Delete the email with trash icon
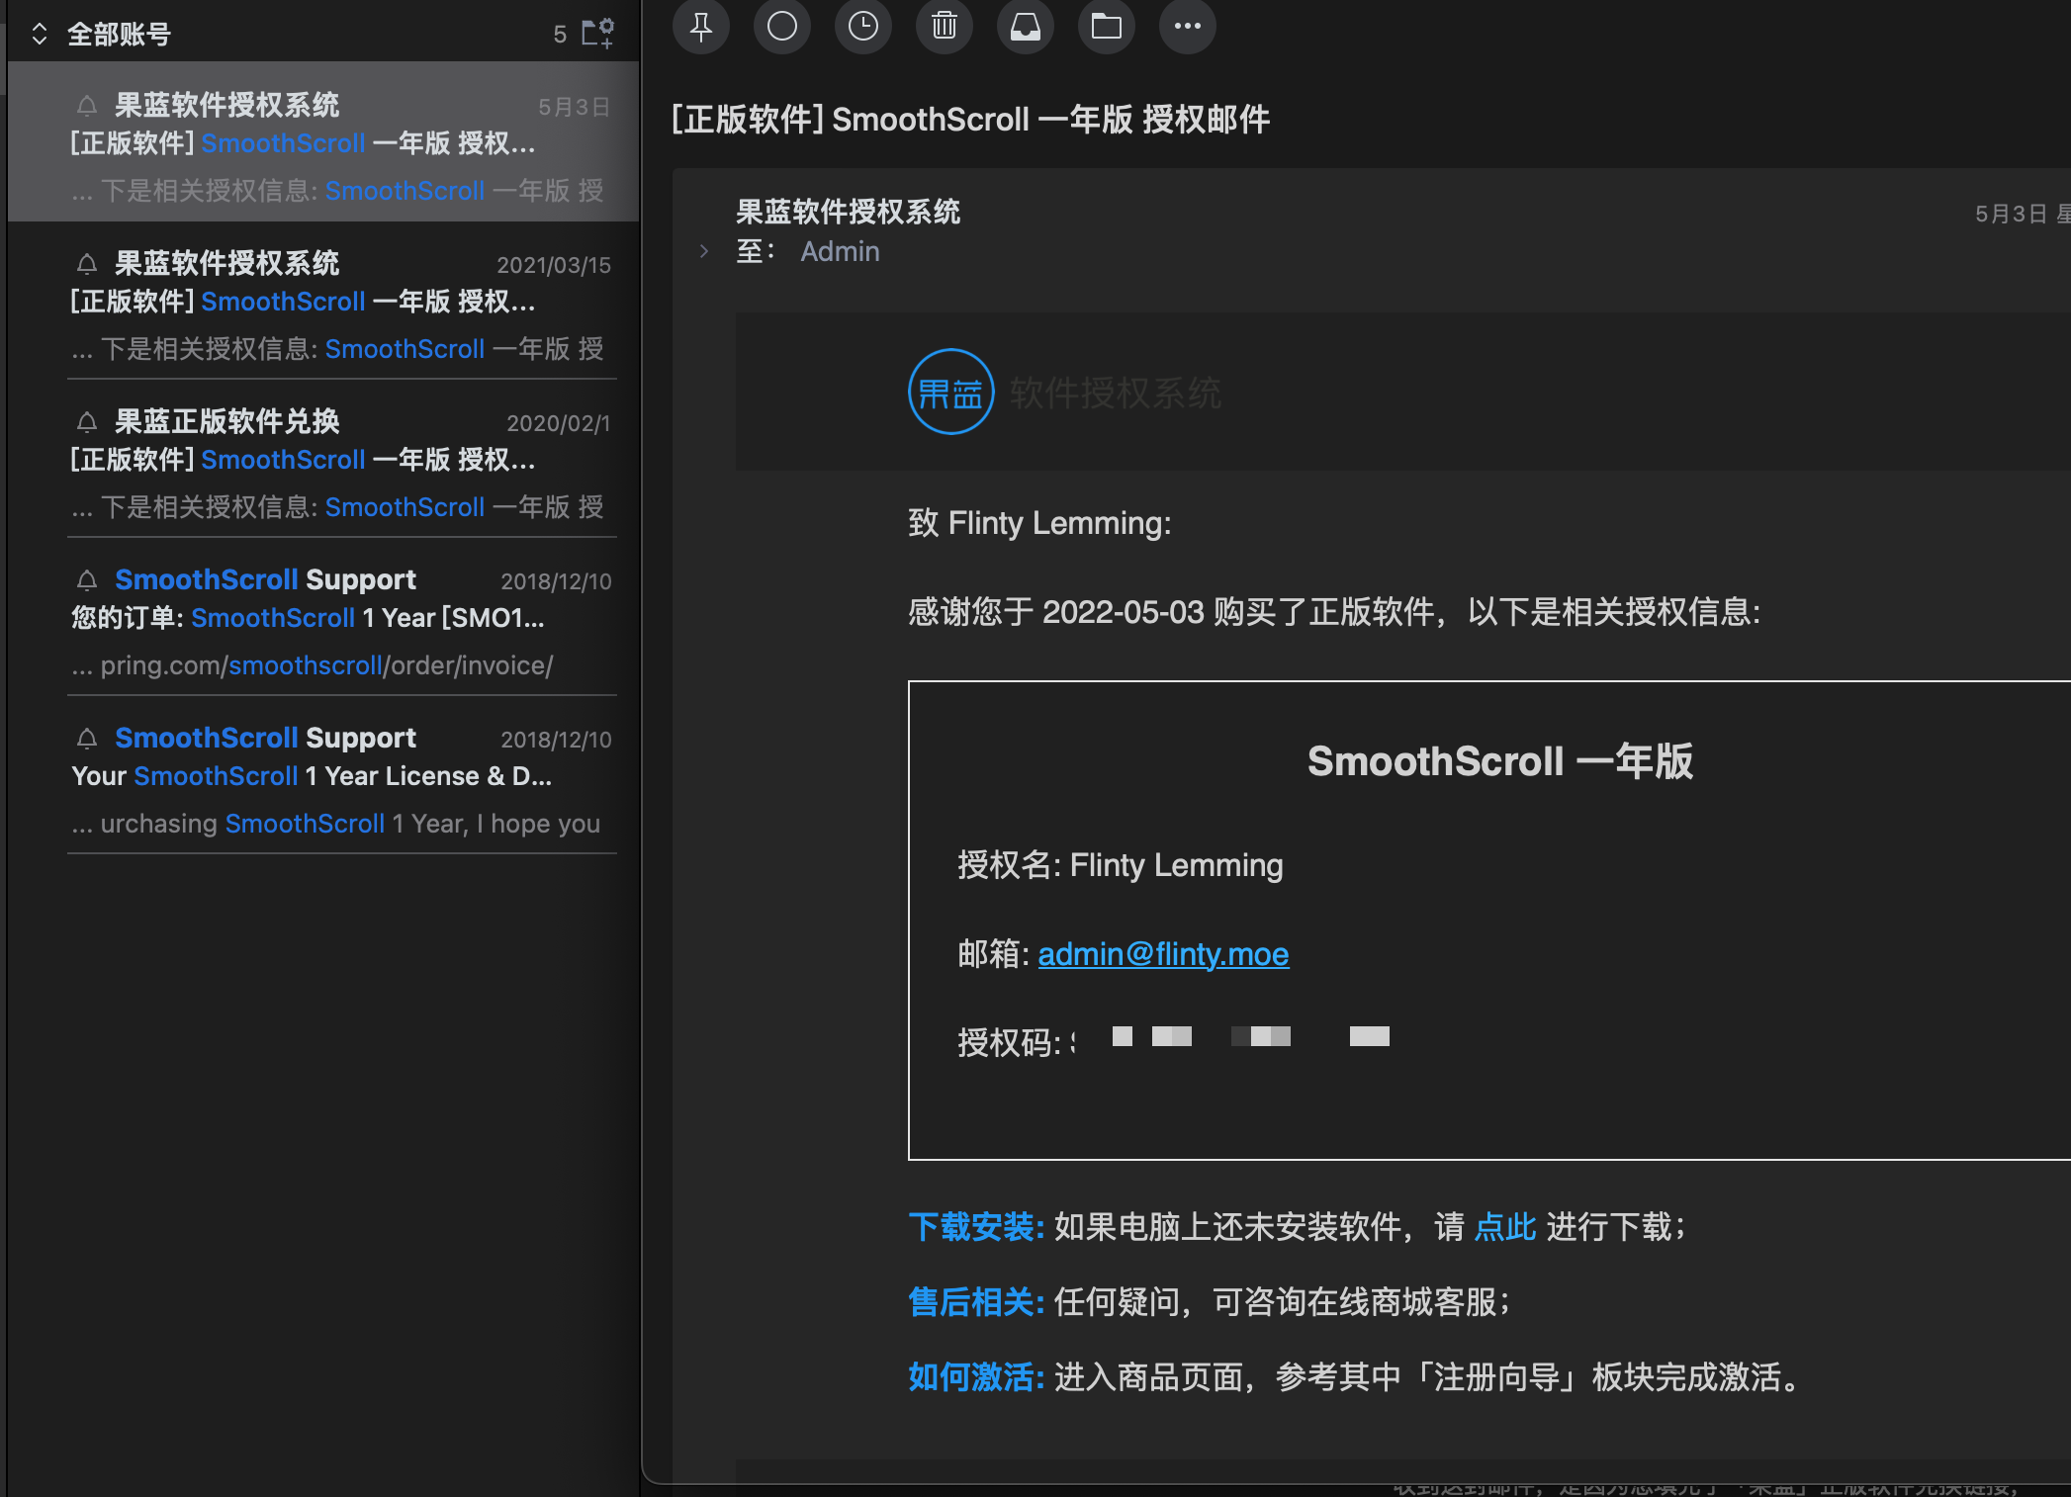 coord(945,27)
